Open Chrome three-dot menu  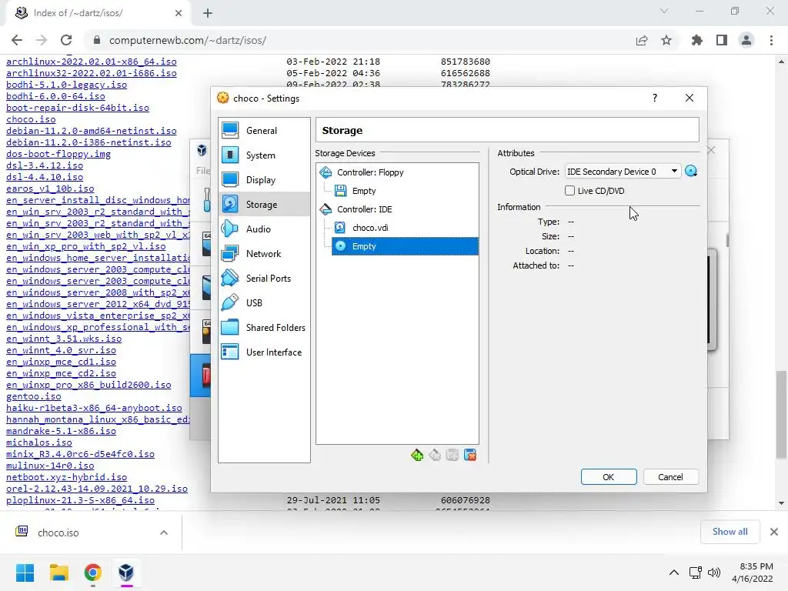click(x=771, y=40)
